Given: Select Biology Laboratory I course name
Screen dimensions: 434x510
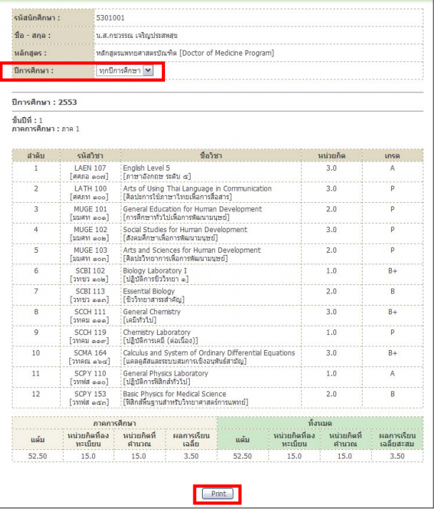Looking at the screenshot, I should tap(155, 271).
